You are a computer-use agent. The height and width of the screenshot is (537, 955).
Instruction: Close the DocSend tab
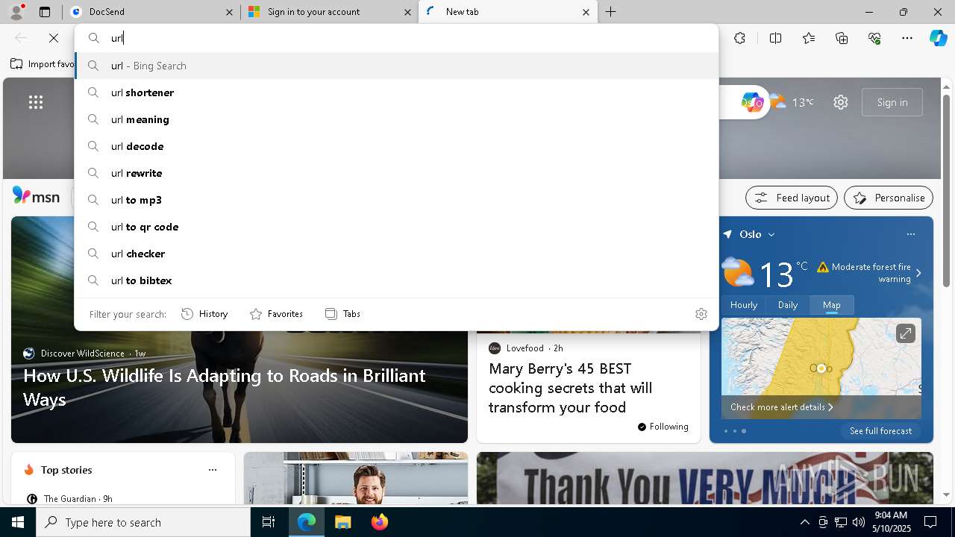click(x=228, y=12)
